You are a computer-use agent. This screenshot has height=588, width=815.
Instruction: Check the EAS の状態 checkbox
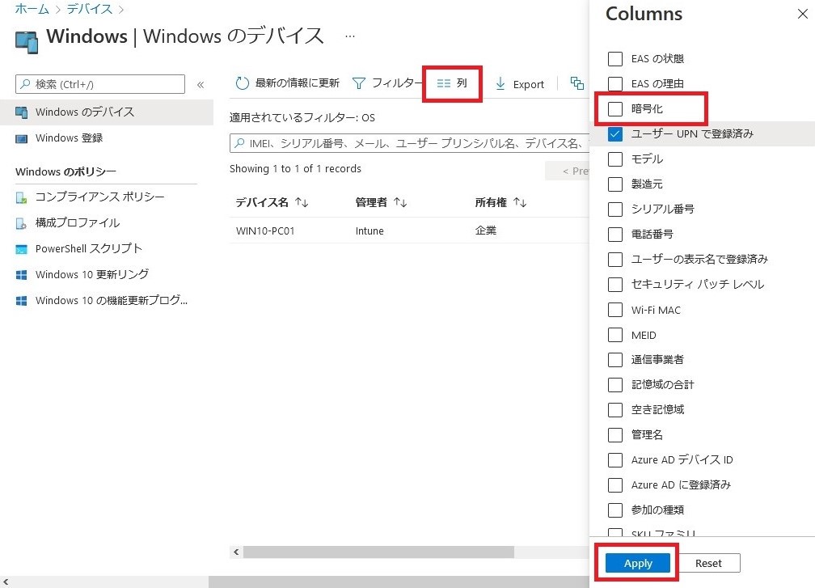click(614, 59)
